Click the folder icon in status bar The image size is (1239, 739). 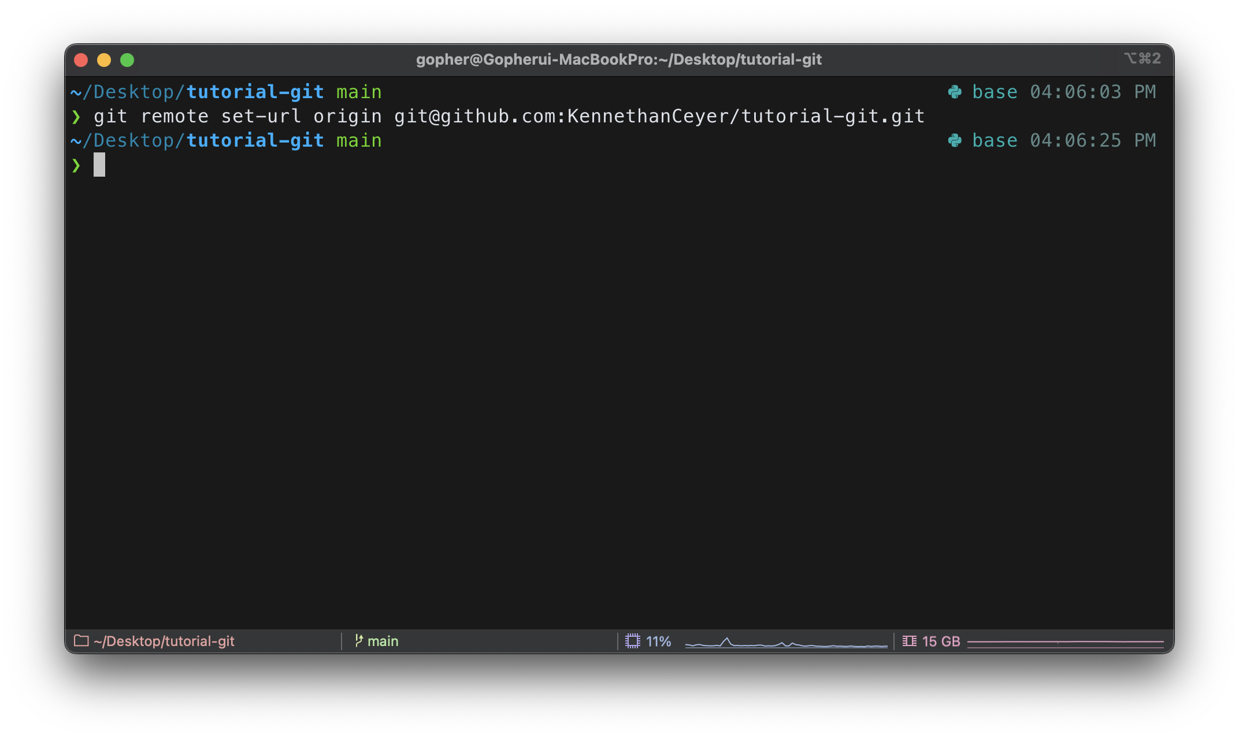click(81, 641)
